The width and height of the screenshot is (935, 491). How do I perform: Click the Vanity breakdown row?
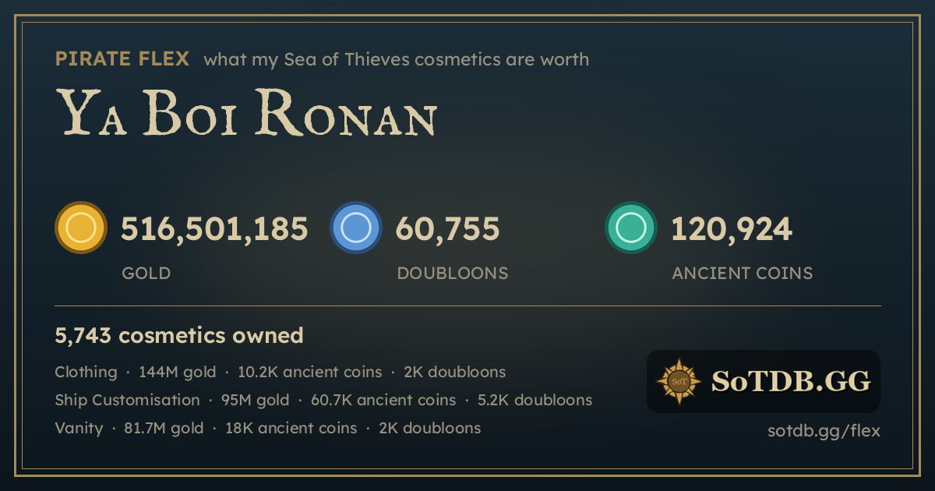pos(268,428)
